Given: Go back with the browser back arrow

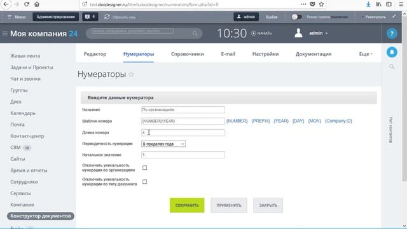Looking at the screenshot, I should pos(6,4).
